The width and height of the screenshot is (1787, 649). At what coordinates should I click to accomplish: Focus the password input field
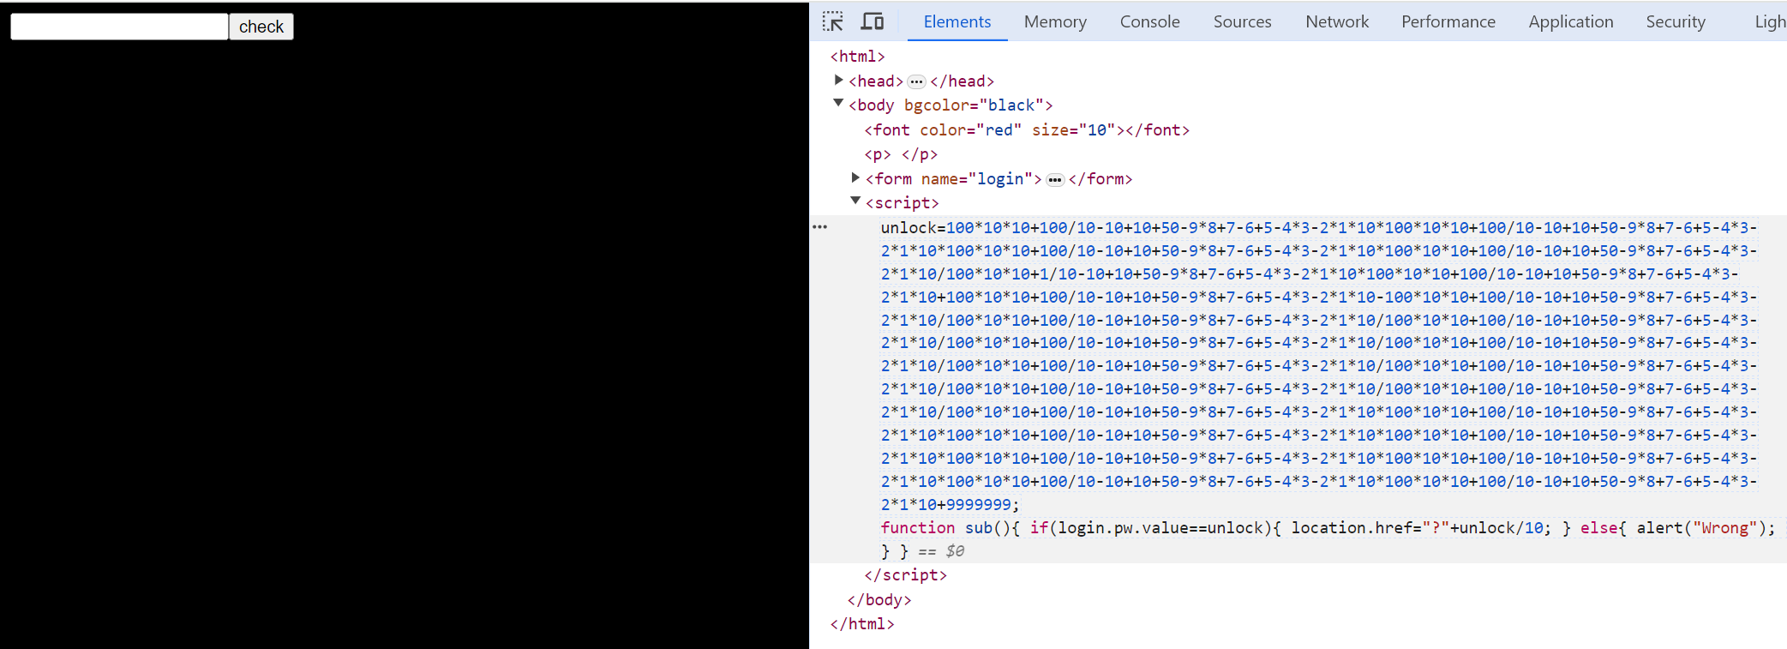[119, 27]
